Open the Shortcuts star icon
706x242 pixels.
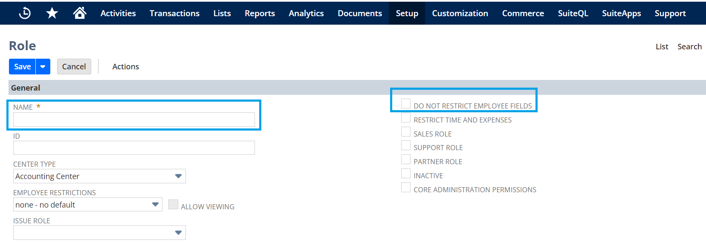(52, 13)
